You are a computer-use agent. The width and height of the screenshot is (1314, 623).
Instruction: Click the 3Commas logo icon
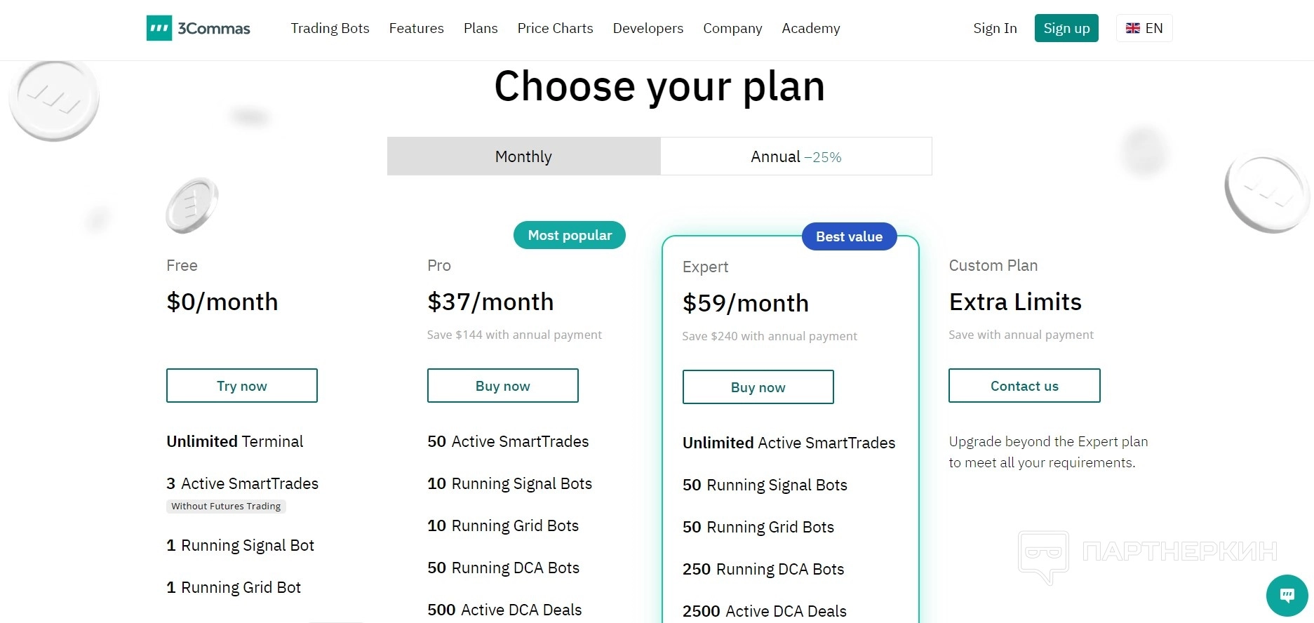159,28
